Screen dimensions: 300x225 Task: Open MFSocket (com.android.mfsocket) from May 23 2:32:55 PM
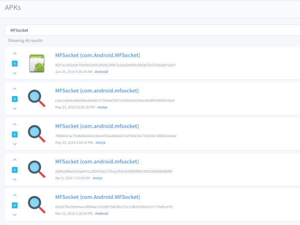[97, 126]
